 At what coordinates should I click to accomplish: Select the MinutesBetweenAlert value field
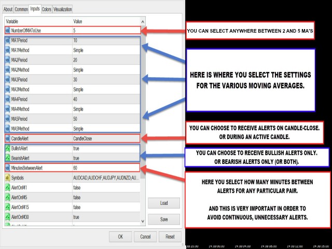104,168
